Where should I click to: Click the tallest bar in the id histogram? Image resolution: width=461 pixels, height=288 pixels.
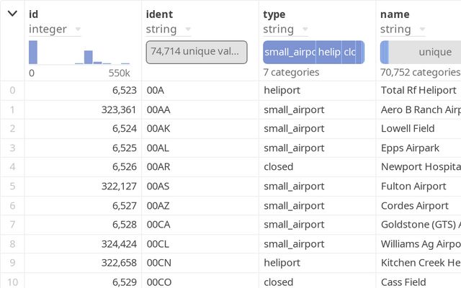33,53
